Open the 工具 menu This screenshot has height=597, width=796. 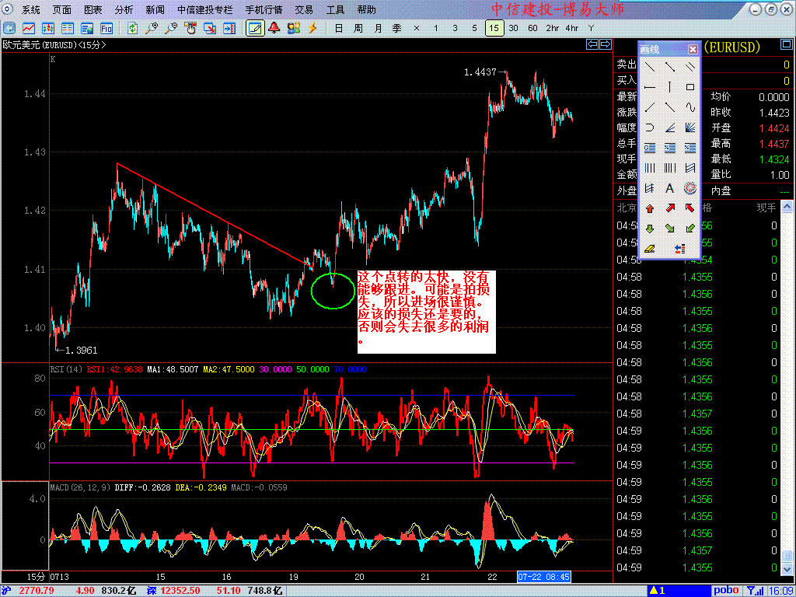(336, 9)
